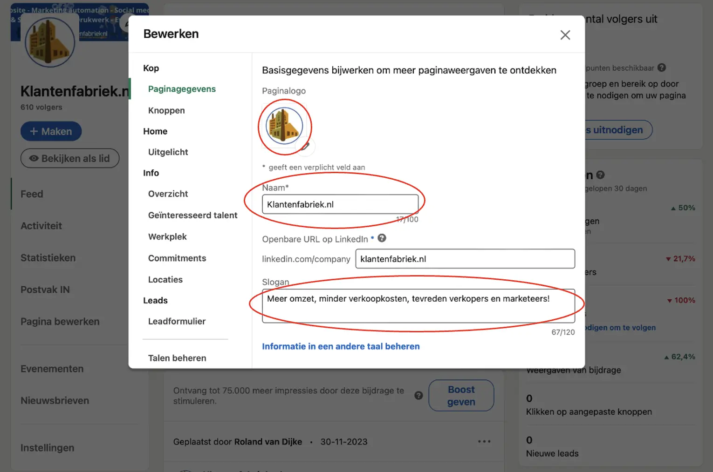Open the Werkplek section
Viewport: 713px width, 472px height.
167,236
